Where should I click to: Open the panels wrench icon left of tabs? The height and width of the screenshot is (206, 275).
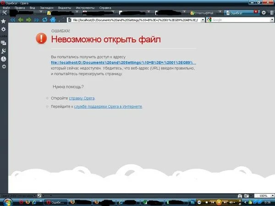pyautogui.click(x=4, y=13)
